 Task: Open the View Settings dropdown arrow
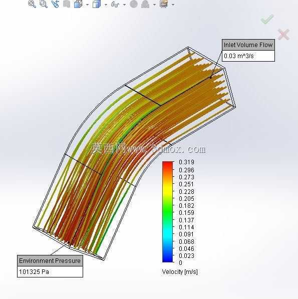point(173,5)
